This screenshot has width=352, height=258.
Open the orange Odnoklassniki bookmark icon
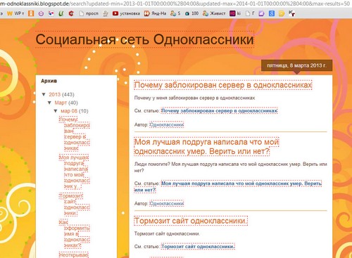pyautogui.click(x=31, y=13)
